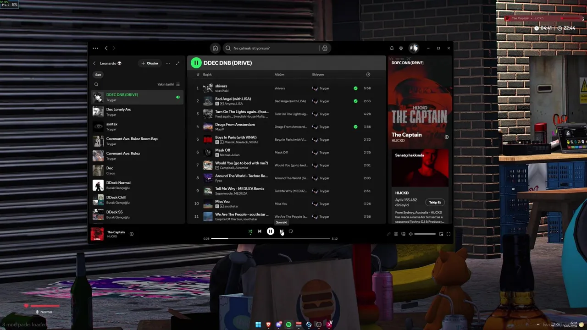Open the Yakın tarihli sort dropdown

coord(168,84)
